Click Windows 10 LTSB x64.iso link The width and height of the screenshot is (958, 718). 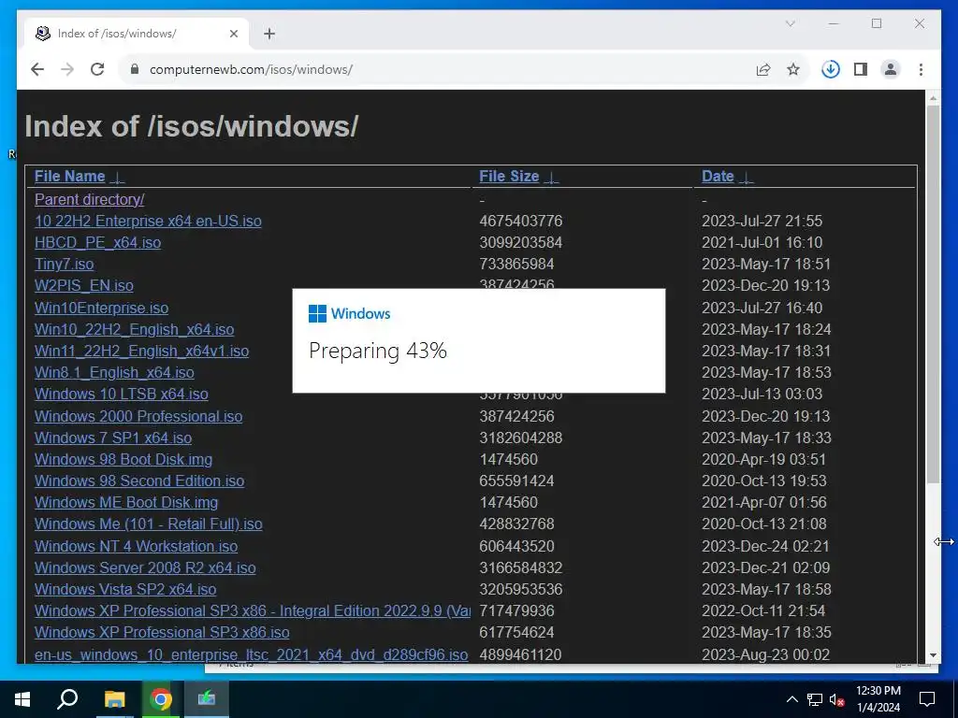pyautogui.click(x=121, y=394)
